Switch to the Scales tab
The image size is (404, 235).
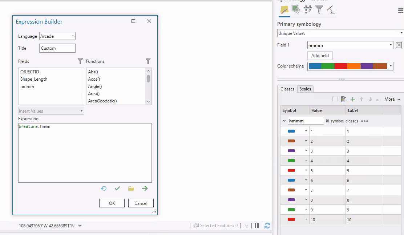pos(305,89)
